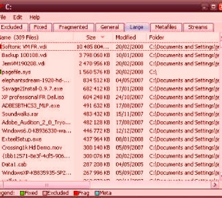This screenshot has width=222, height=198.
Task: Open the Edit menu
Action: click(17, 17)
